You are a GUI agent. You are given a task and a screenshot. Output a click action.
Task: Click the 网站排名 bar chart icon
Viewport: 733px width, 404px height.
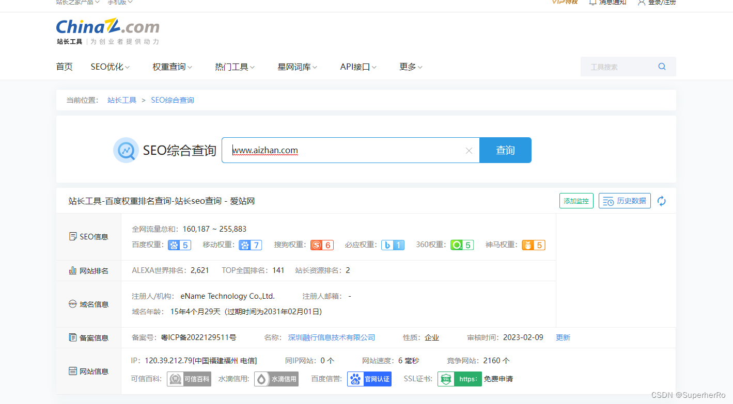(73, 270)
